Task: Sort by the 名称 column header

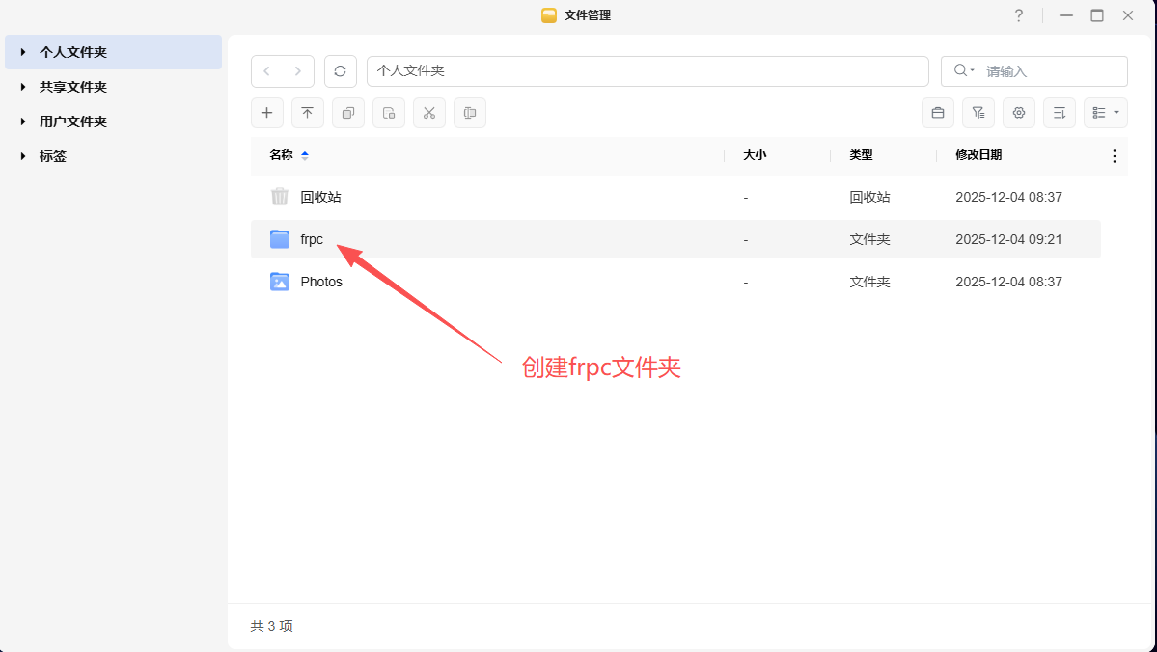Action: pyautogui.click(x=281, y=155)
